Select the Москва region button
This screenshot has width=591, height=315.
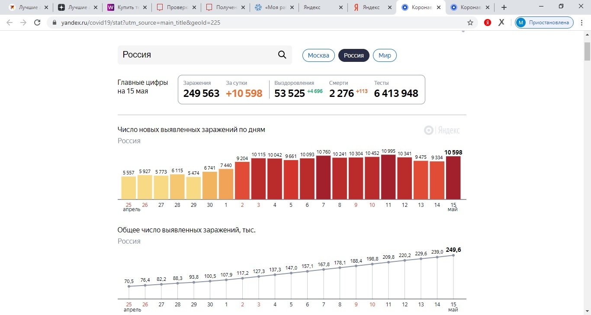pos(318,55)
